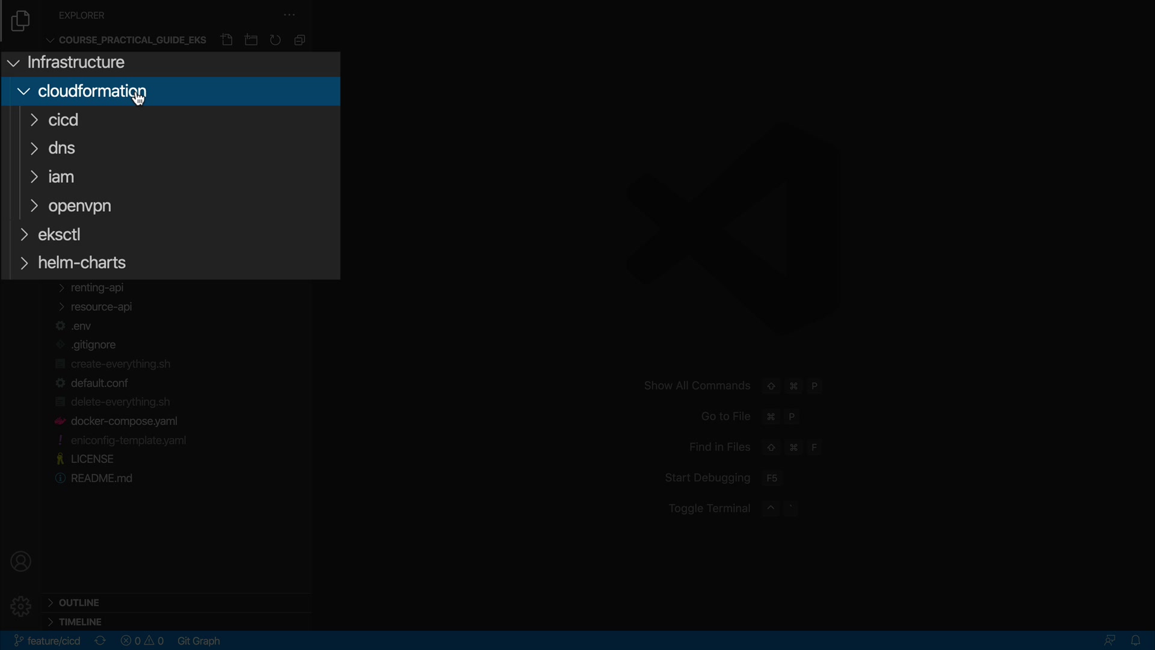
Task: Click the feature/cicd branch indicator
Action: click(x=48, y=640)
